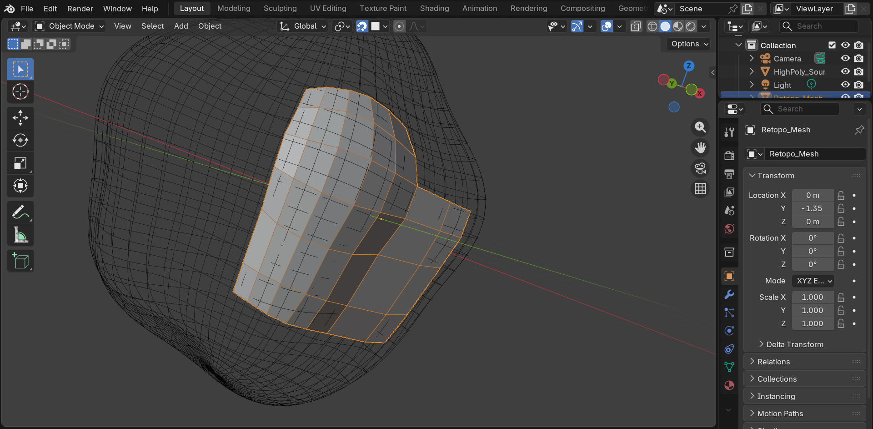This screenshot has width=873, height=429.
Task: Switch to the UV Editing workspace tab
Action: [328, 8]
